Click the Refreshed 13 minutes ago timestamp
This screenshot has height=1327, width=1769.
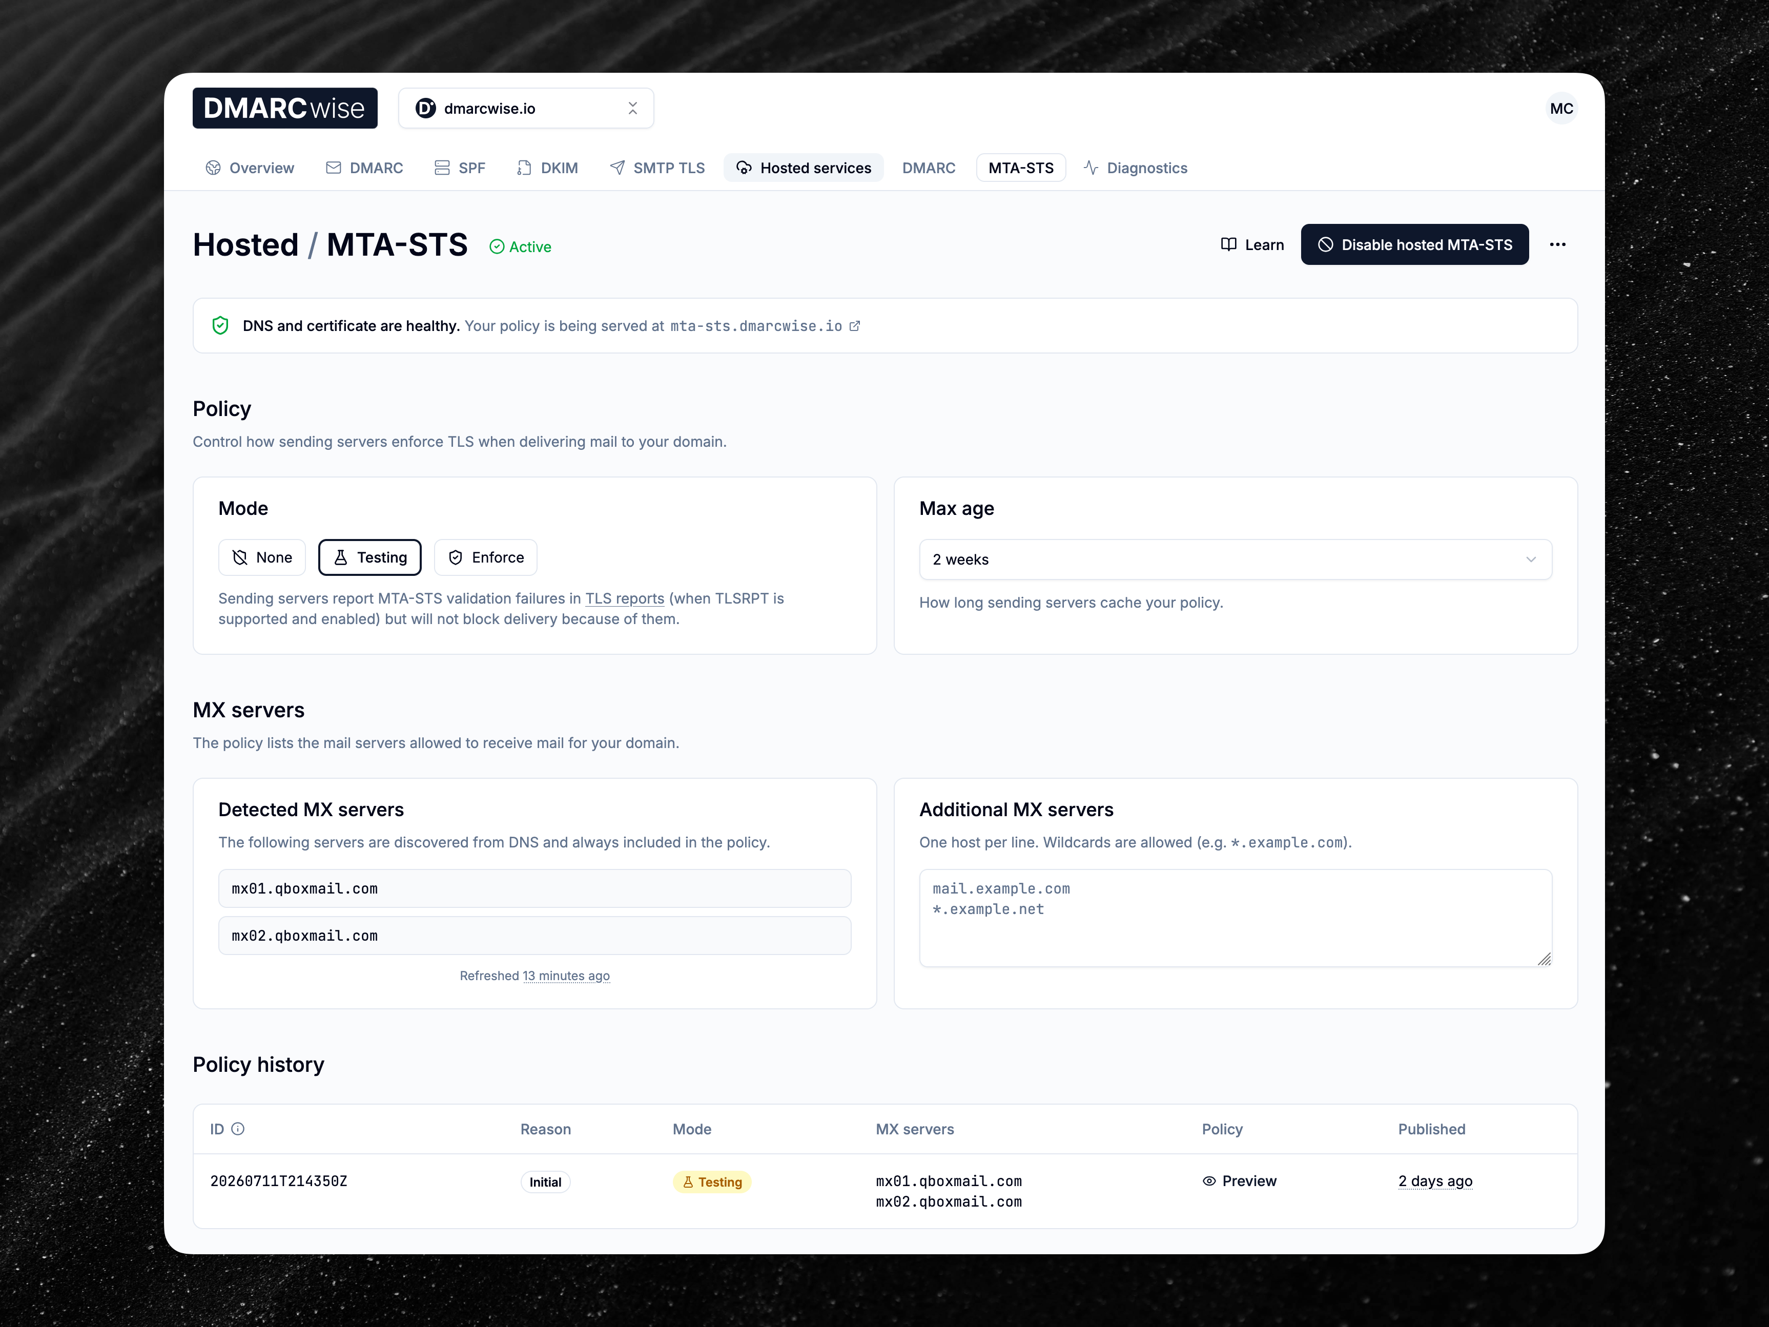point(566,976)
